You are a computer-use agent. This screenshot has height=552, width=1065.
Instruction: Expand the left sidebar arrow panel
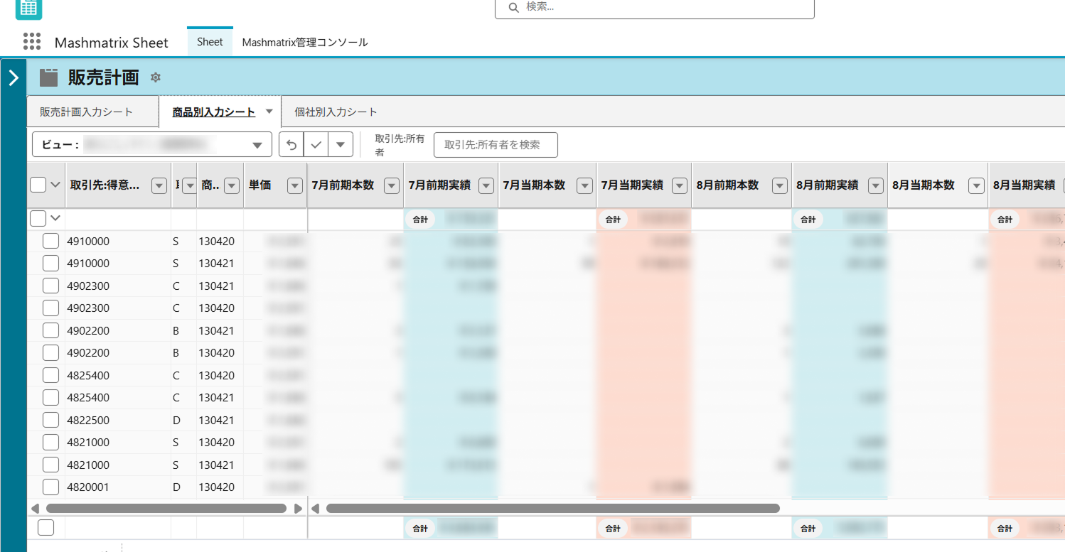pyautogui.click(x=14, y=77)
